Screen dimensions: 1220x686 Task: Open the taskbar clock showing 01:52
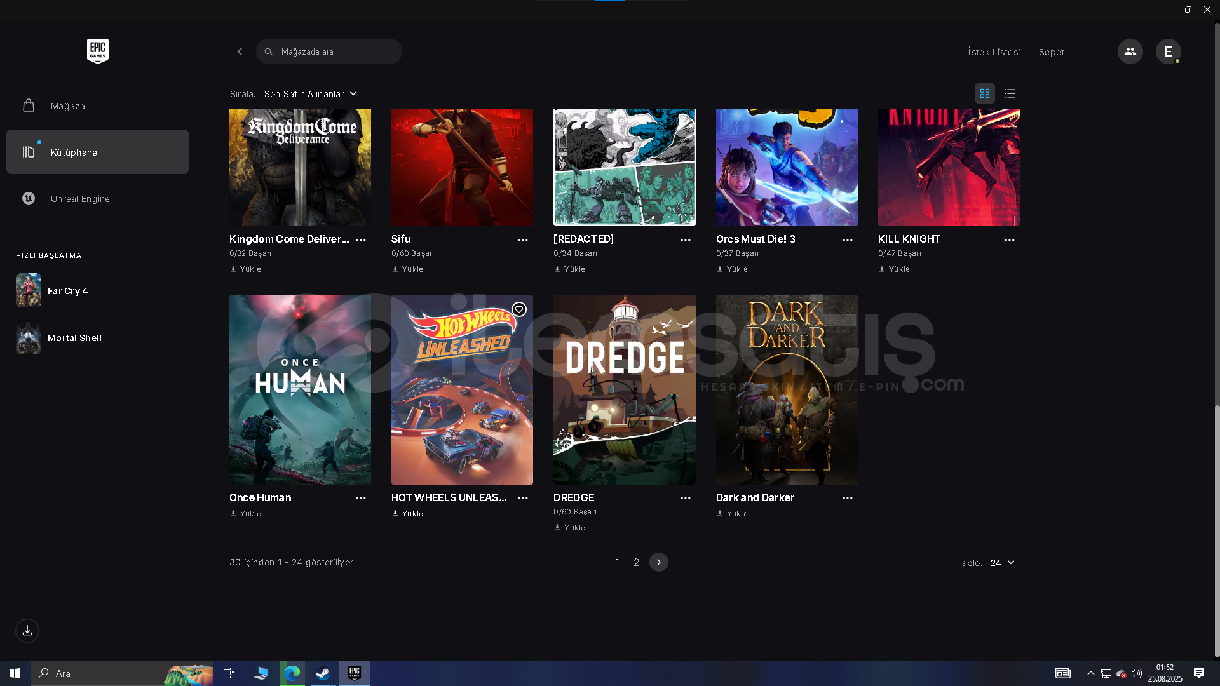[x=1165, y=673]
